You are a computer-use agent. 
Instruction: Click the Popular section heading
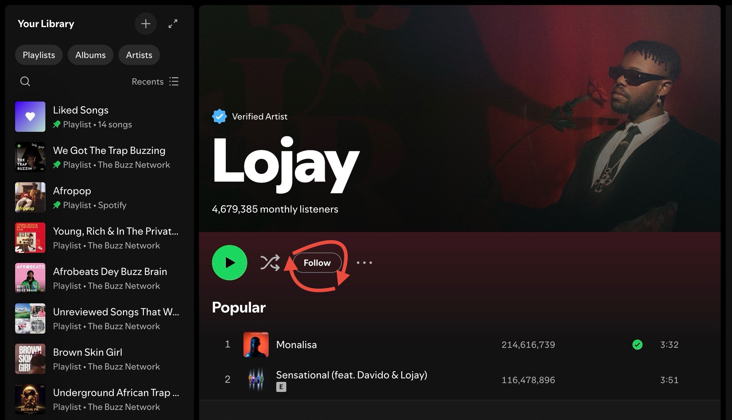239,307
